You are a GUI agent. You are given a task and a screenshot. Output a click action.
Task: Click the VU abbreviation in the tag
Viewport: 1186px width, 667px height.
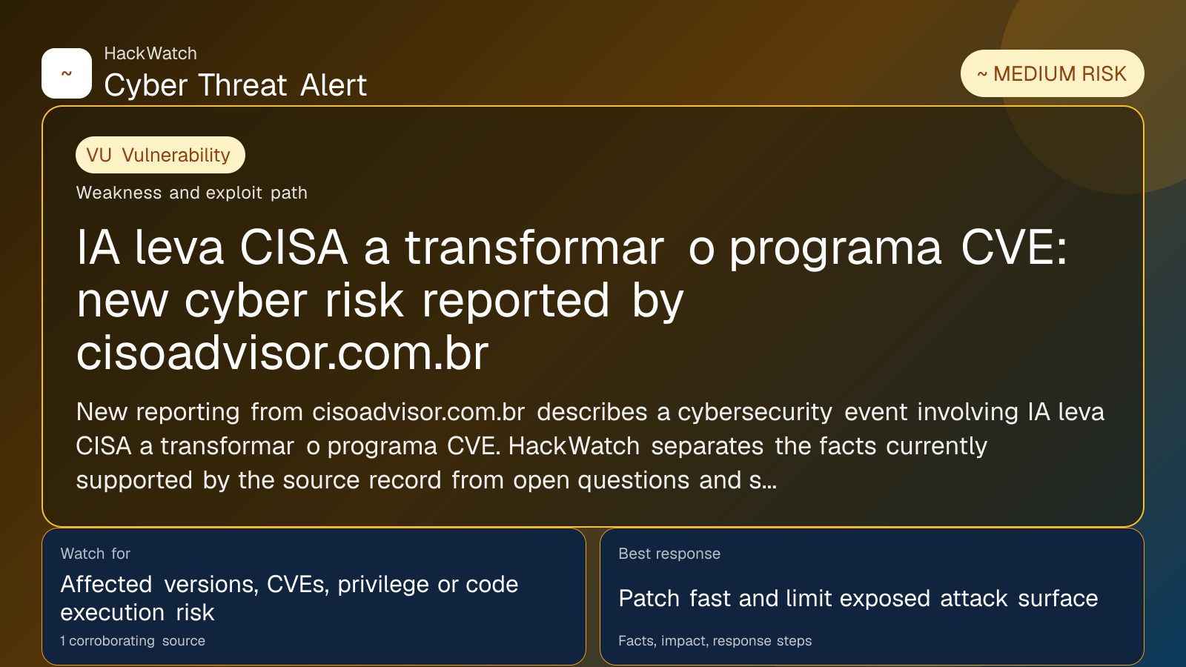click(x=99, y=155)
